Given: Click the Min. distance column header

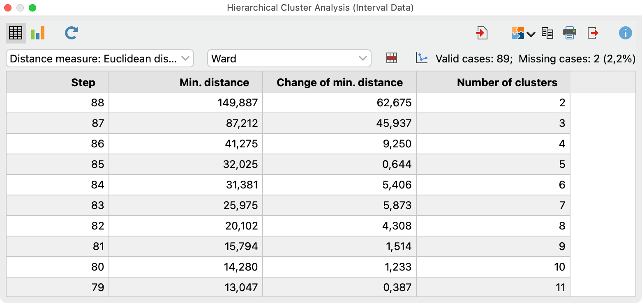Looking at the screenshot, I should (x=215, y=82).
